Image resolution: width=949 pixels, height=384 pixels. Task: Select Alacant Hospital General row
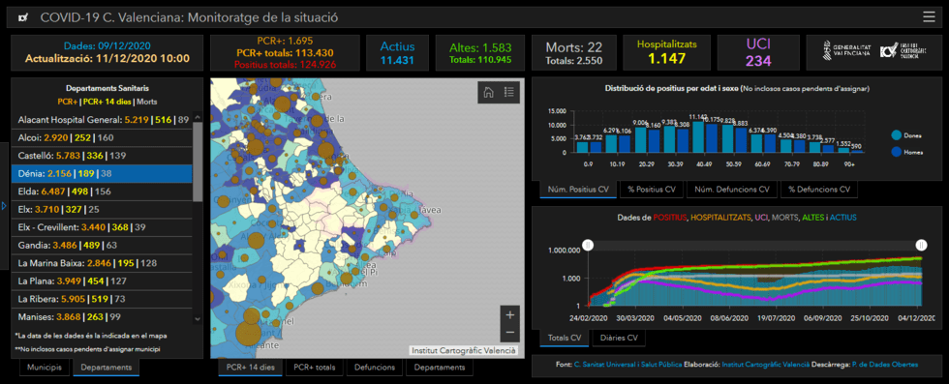102,120
